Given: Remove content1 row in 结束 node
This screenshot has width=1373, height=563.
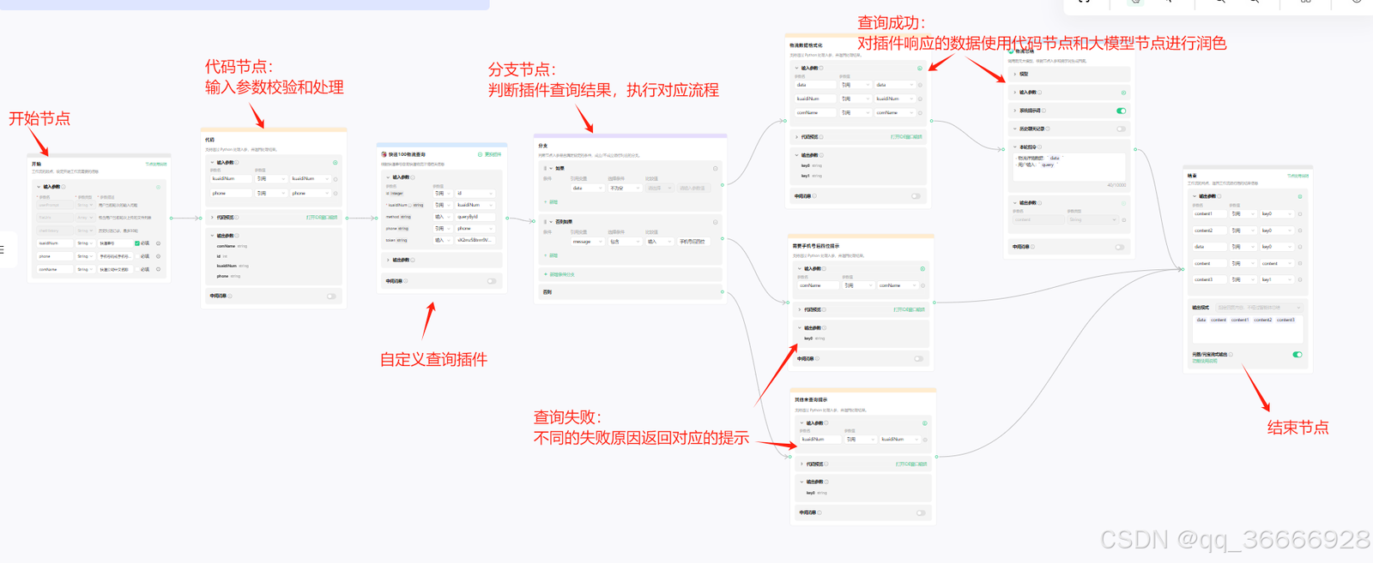Looking at the screenshot, I should tap(1300, 214).
